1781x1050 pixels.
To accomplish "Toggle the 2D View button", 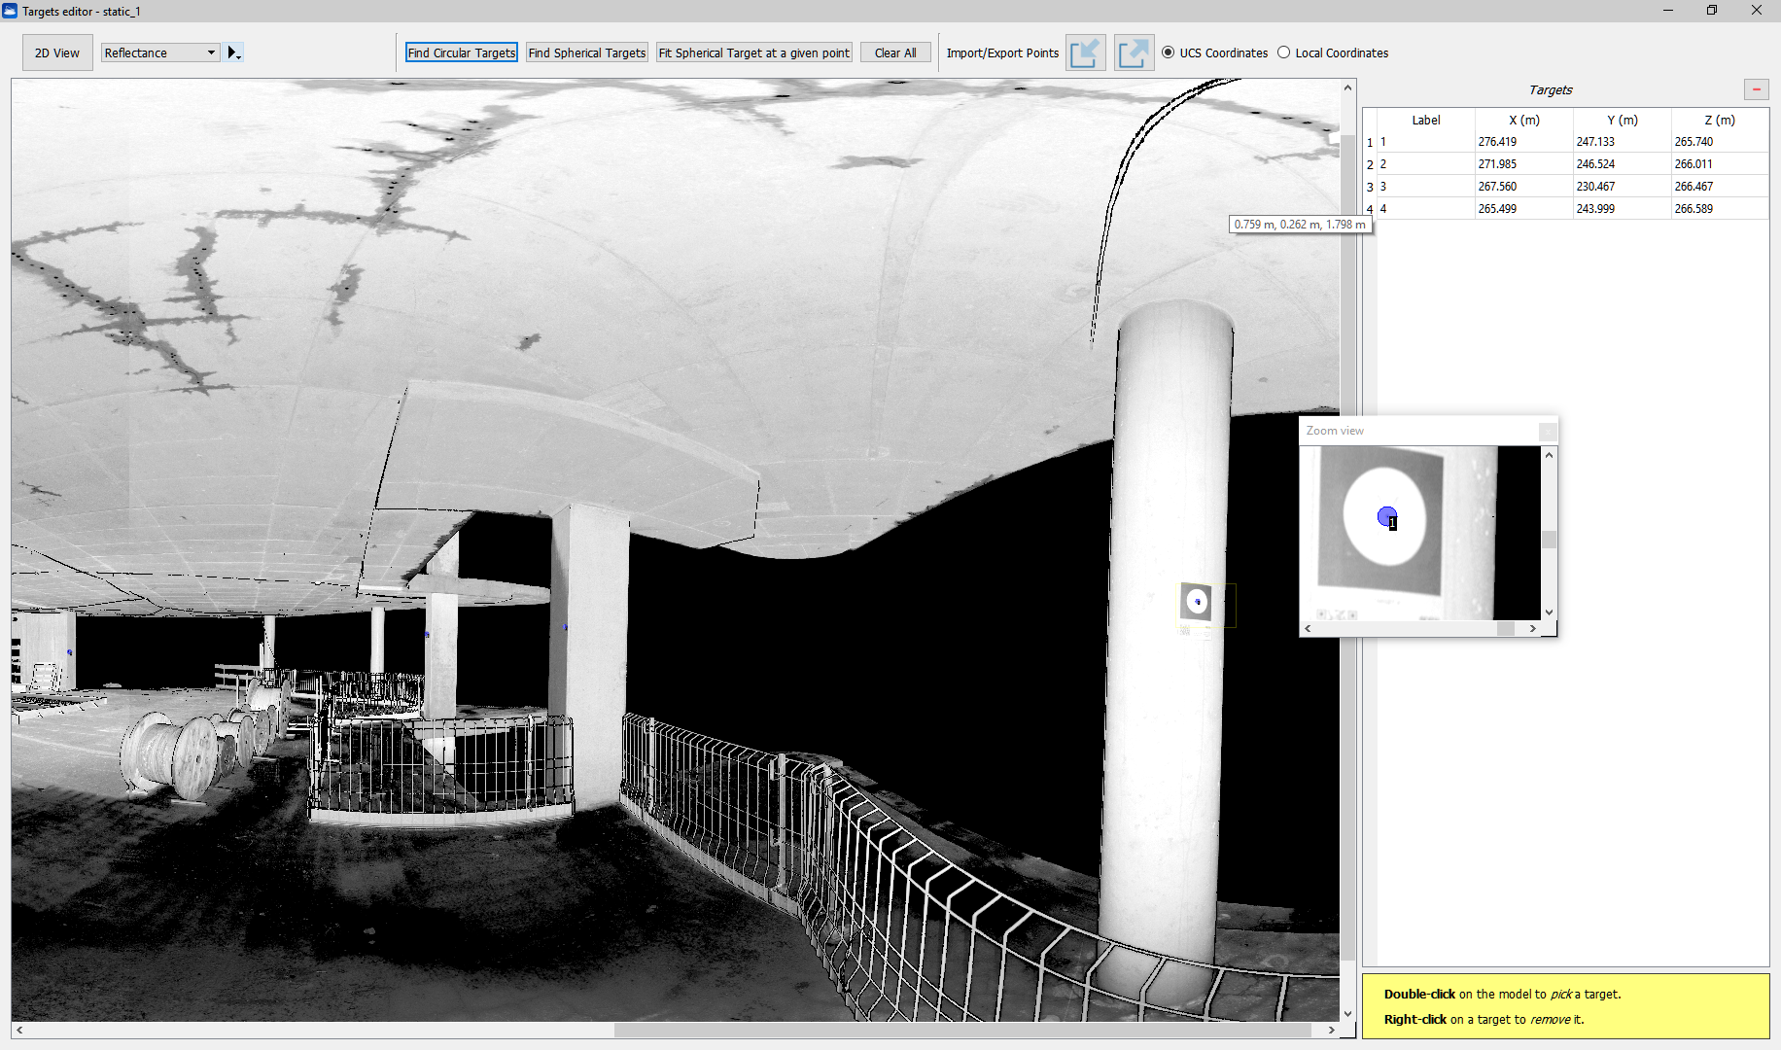I will pyautogui.click(x=57, y=52).
